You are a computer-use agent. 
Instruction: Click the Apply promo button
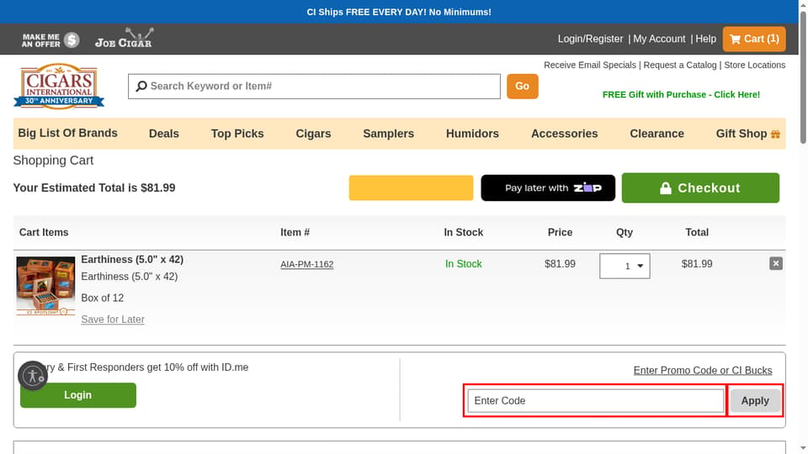coord(755,400)
